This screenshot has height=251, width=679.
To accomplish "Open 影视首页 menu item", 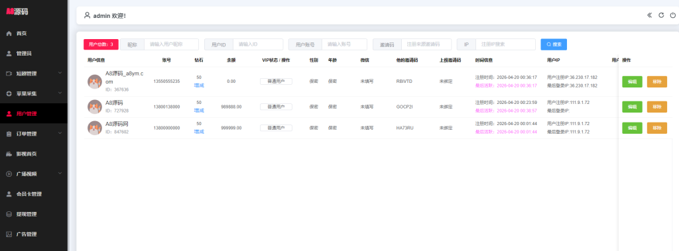I will pyautogui.click(x=34, y=154).
